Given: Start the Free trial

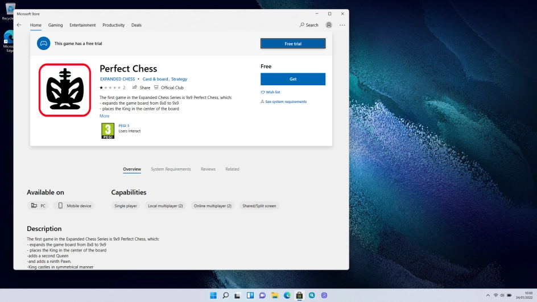Looking at the screenshot, I should pos(293,44).
